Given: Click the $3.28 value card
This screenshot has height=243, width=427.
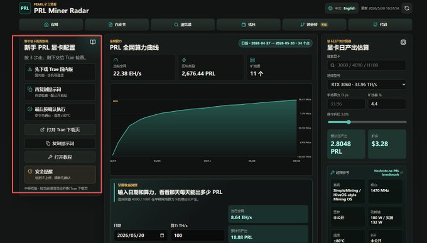Looking at the screenshot, I should [x=387, y=144].
